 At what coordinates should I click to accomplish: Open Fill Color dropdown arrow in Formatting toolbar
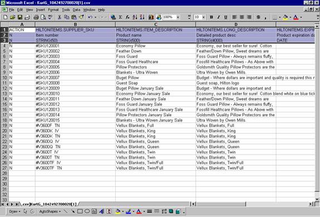tap(291, 17)
